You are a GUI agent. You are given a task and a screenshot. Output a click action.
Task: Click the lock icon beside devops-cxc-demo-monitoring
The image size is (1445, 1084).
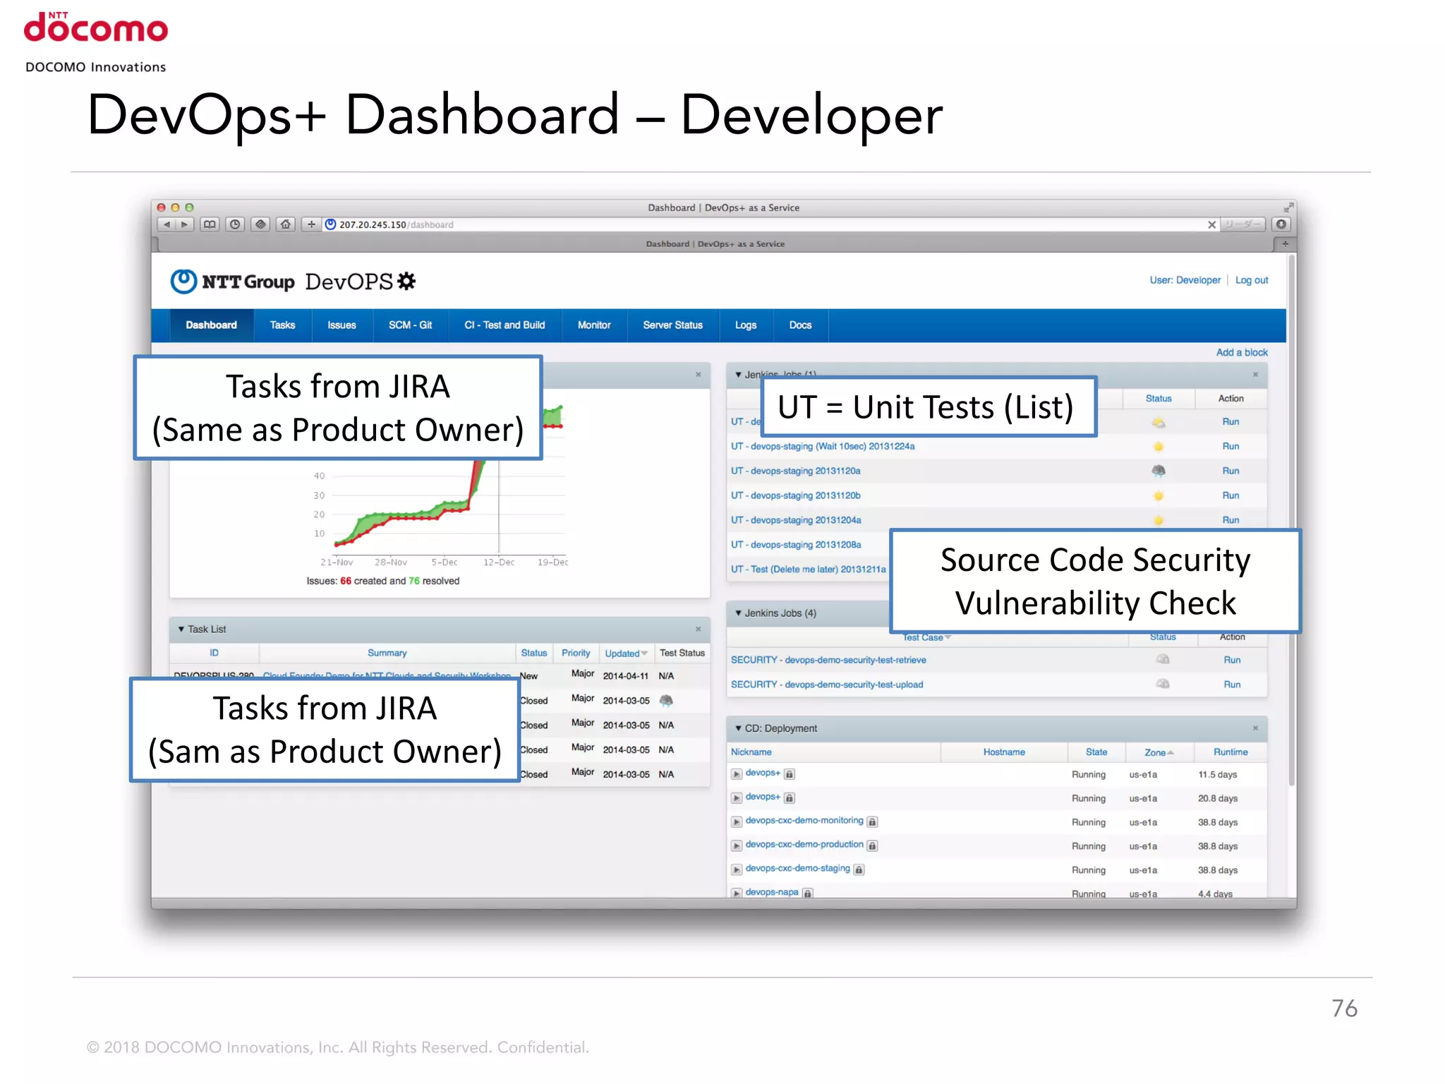[x=873, y=821]
